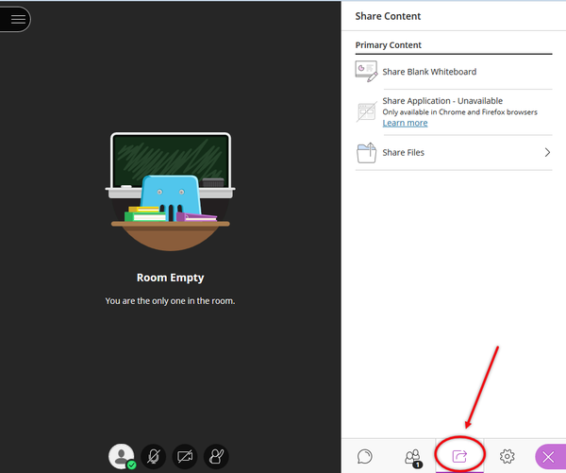Click Share Application - Unavailable text

(442, 100)
